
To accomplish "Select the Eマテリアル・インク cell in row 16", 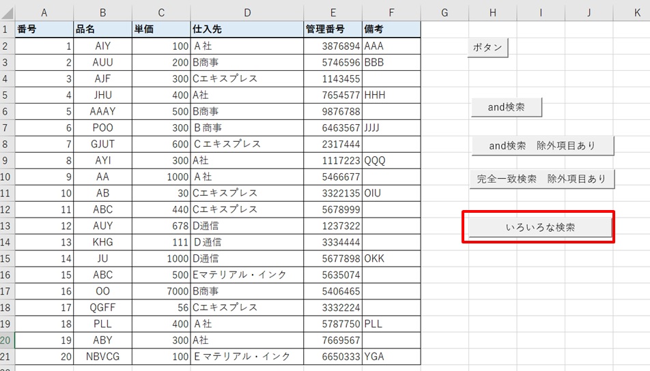I will [x=247, y=275].
